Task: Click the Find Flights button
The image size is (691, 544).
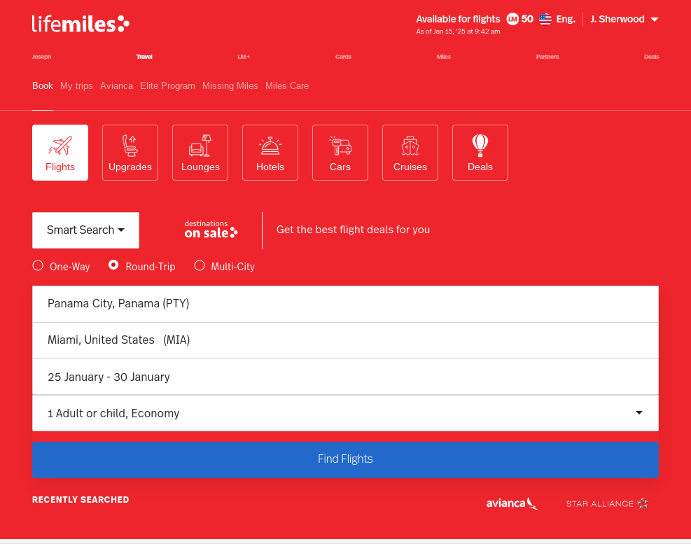Action: click(x=346, y=459)
